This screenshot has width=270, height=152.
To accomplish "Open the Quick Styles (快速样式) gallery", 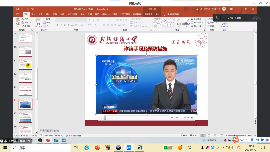I will point(186,21).
